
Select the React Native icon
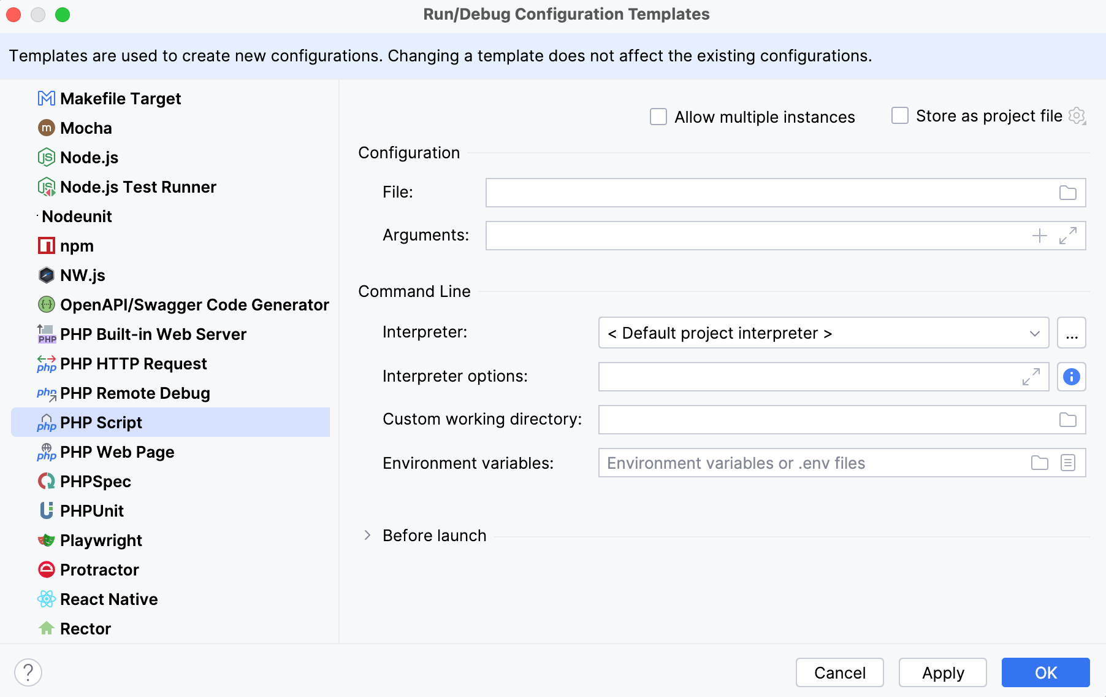tap(46, 599)
